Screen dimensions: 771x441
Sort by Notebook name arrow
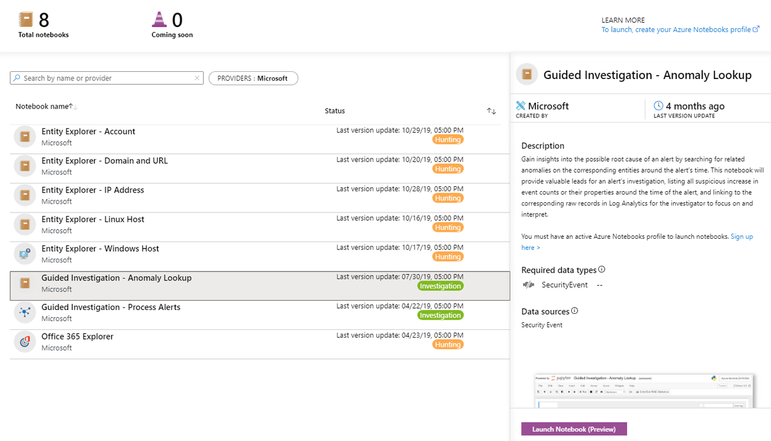tap(73, 107)
